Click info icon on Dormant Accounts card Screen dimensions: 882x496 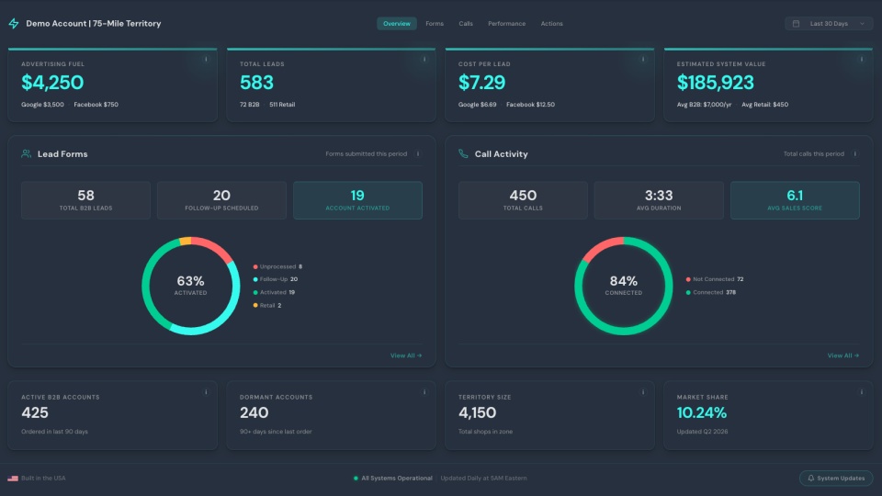pyautogui.click(x=424, y=392)
